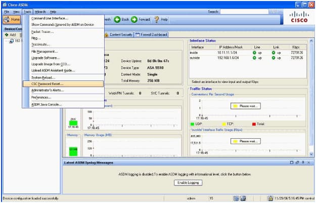Choose Ping from the Tools menu

point(63,38)
